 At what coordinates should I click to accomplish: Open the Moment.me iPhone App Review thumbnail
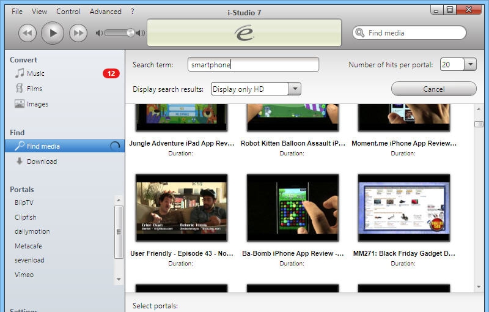point(404,117)
